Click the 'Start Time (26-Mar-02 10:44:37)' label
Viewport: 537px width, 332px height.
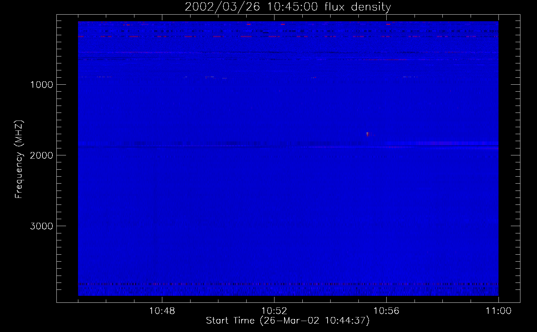(x=288, y=321)
